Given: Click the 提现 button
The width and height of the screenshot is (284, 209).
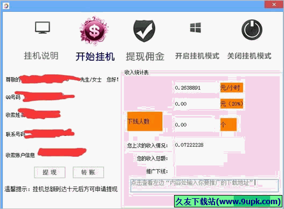Looking at the screenshot, I should [x=50, y=172].
